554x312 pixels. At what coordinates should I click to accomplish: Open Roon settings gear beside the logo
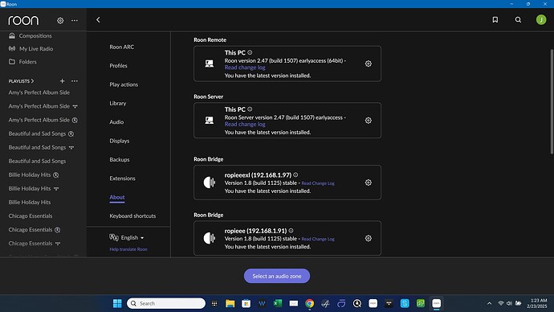(x=60, y=21)
